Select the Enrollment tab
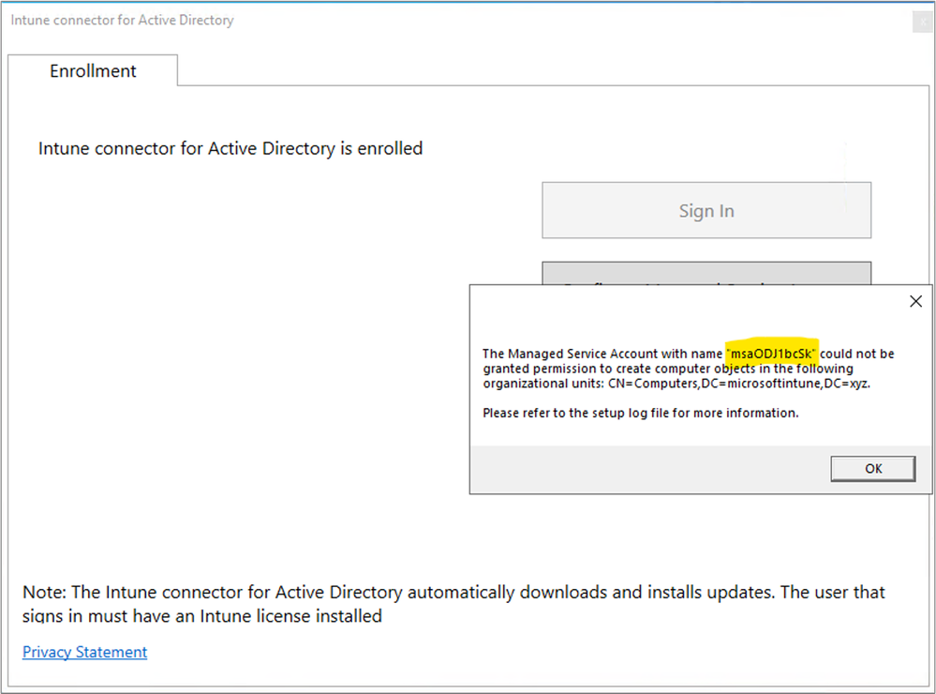This screenshot has height=694, width=936. pyautogui.click(x=93, y=70)
